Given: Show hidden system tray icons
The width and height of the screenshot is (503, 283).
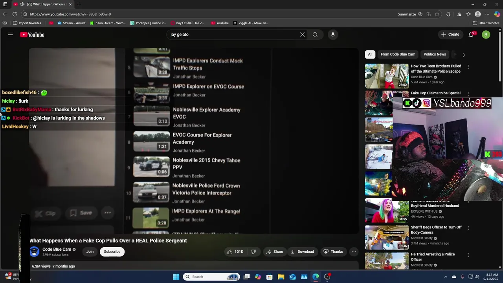Looking at the screenshot, I should (445, 277).
